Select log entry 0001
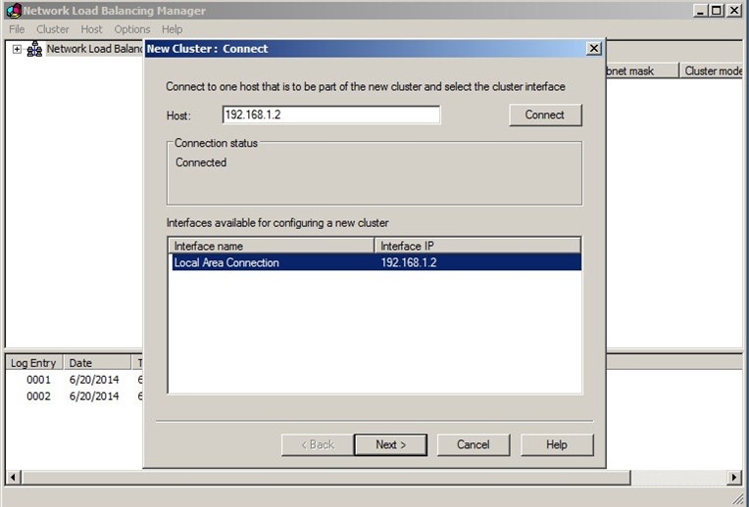 (38, 380)
